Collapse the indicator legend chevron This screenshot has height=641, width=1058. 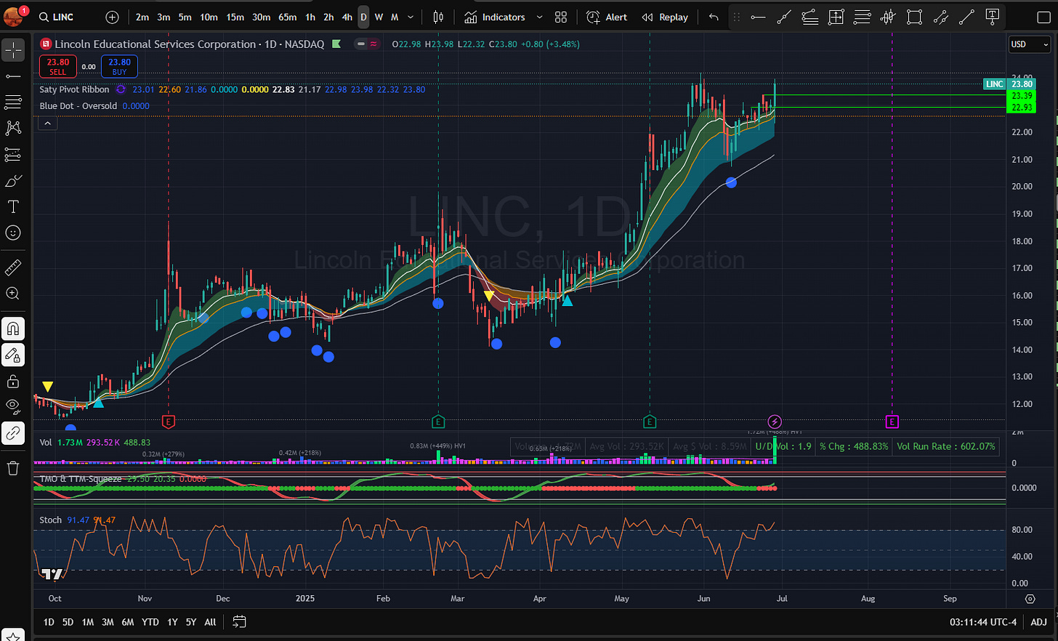[47, 124]
